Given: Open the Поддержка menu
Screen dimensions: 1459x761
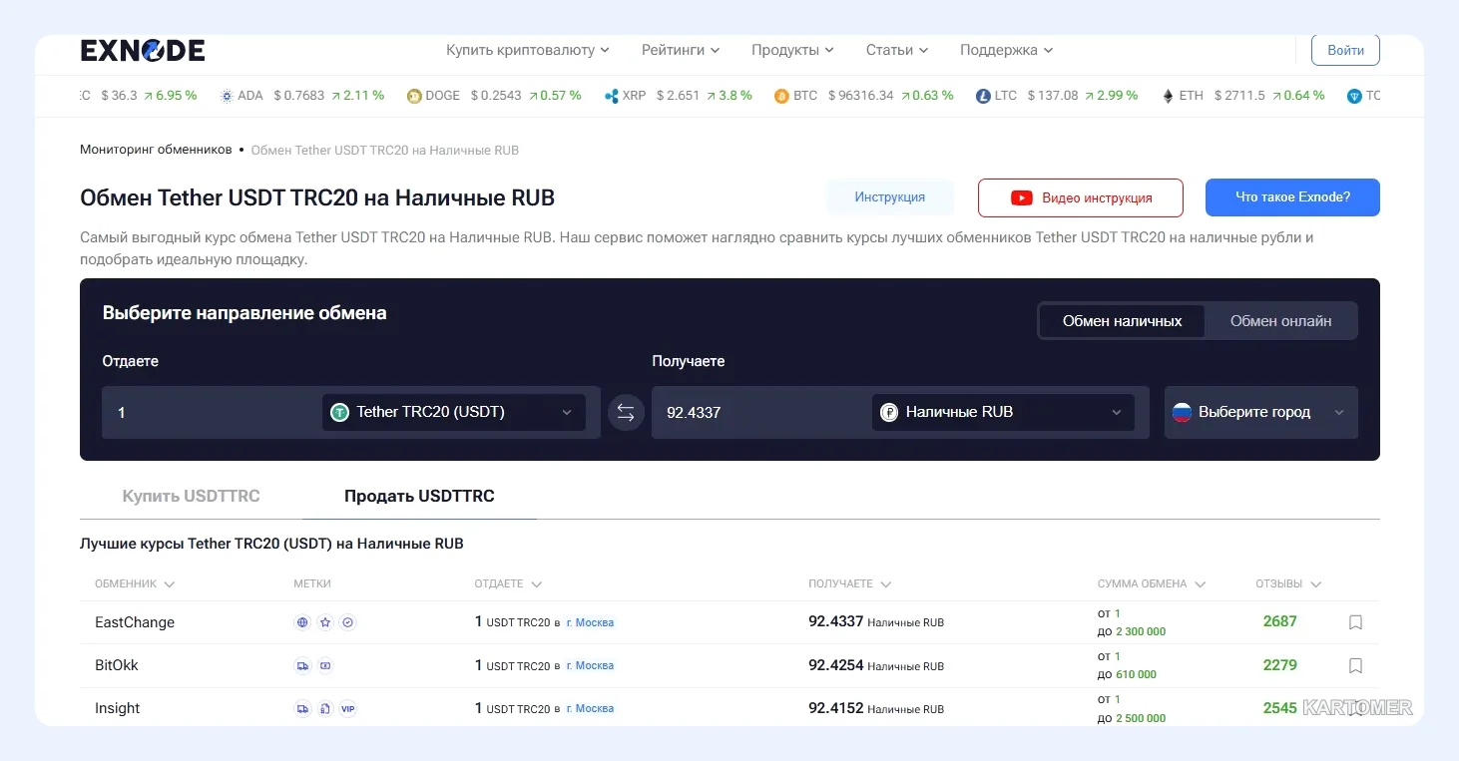Looking at the screenshot, I should 1007,50.
